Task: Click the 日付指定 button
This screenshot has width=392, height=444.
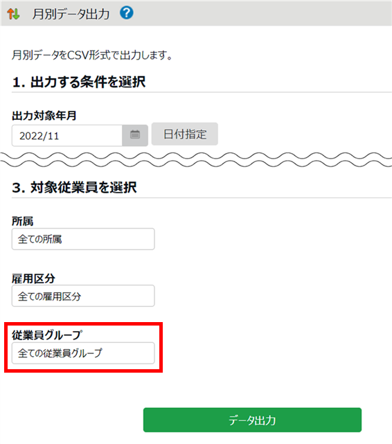Action: (184, 134)
